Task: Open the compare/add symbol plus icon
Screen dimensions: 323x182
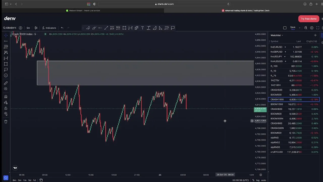Action: click(x=20, y=28)
